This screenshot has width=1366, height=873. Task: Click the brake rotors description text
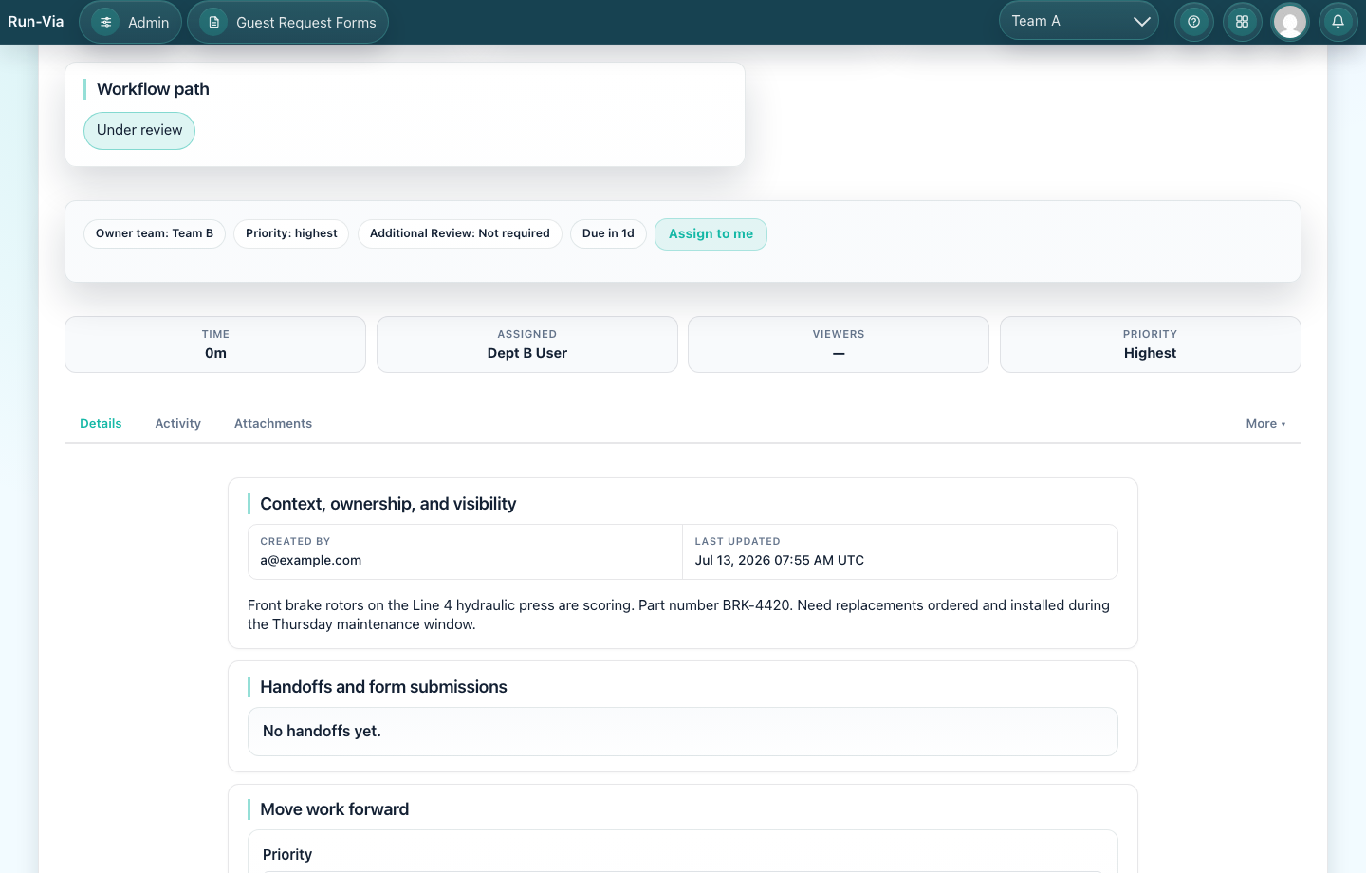coord(678,615)
